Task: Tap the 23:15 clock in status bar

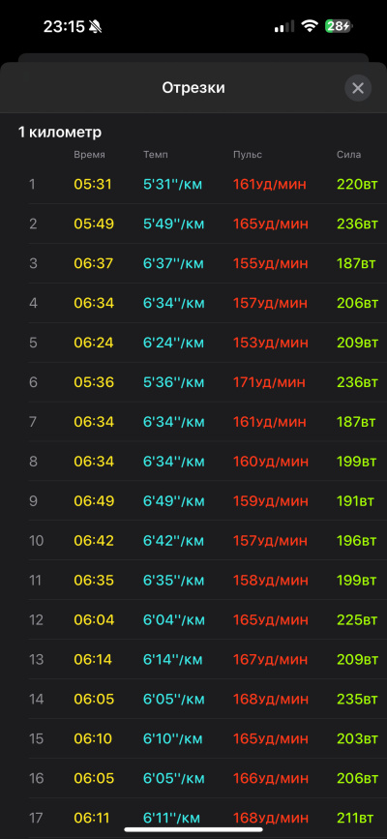Action: [64, 27]
